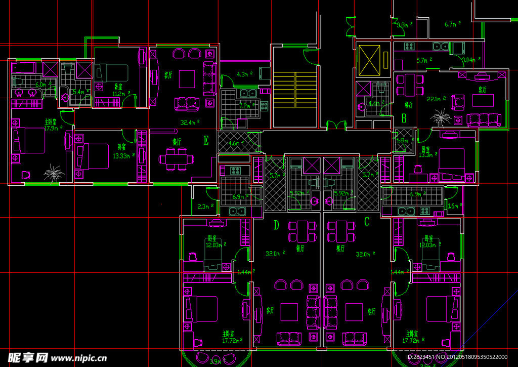Pick the "4.4m²" bathroom area label
Image resolution: width=518 pixels, height=367 pixels.
(376, 103)
